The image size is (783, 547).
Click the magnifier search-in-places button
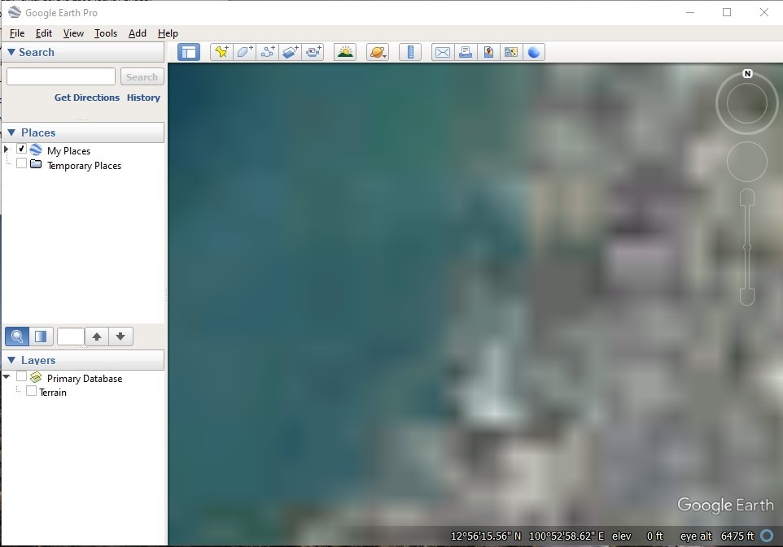click(x=17, y=336)
